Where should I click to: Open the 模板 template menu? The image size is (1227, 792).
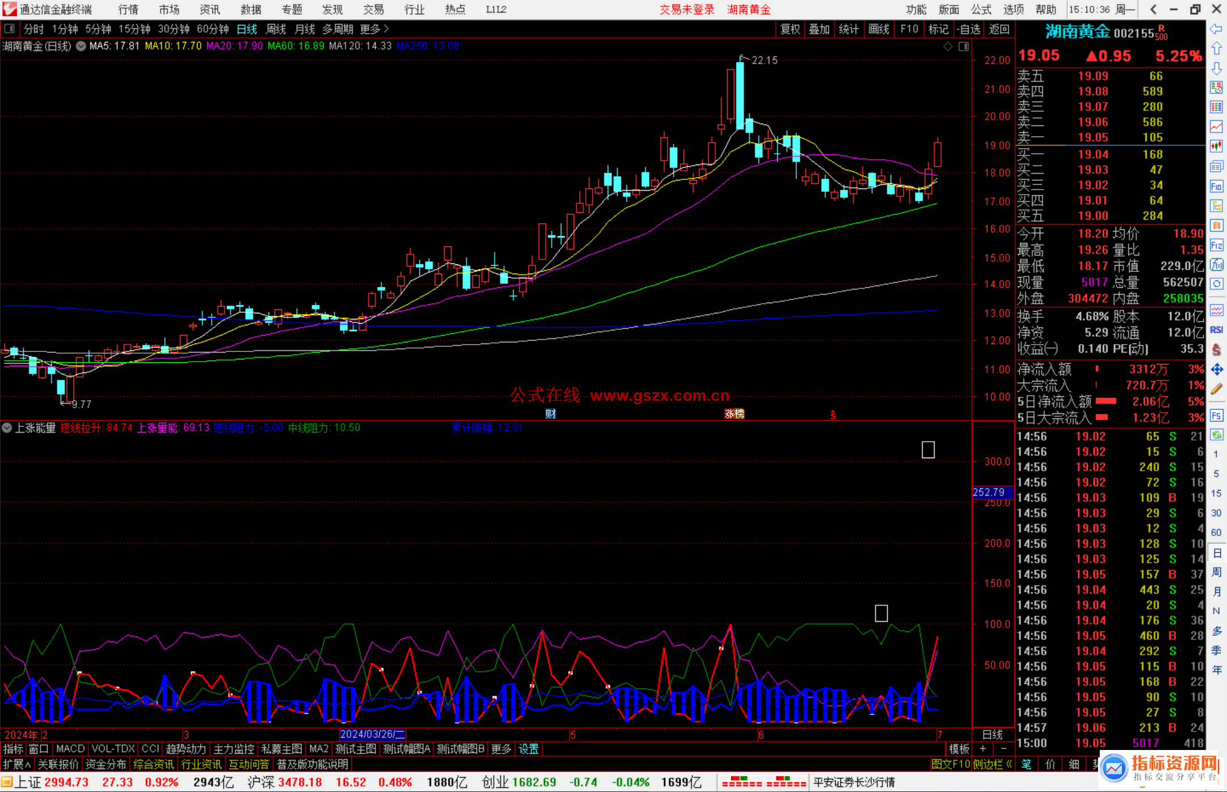(959, 749)
